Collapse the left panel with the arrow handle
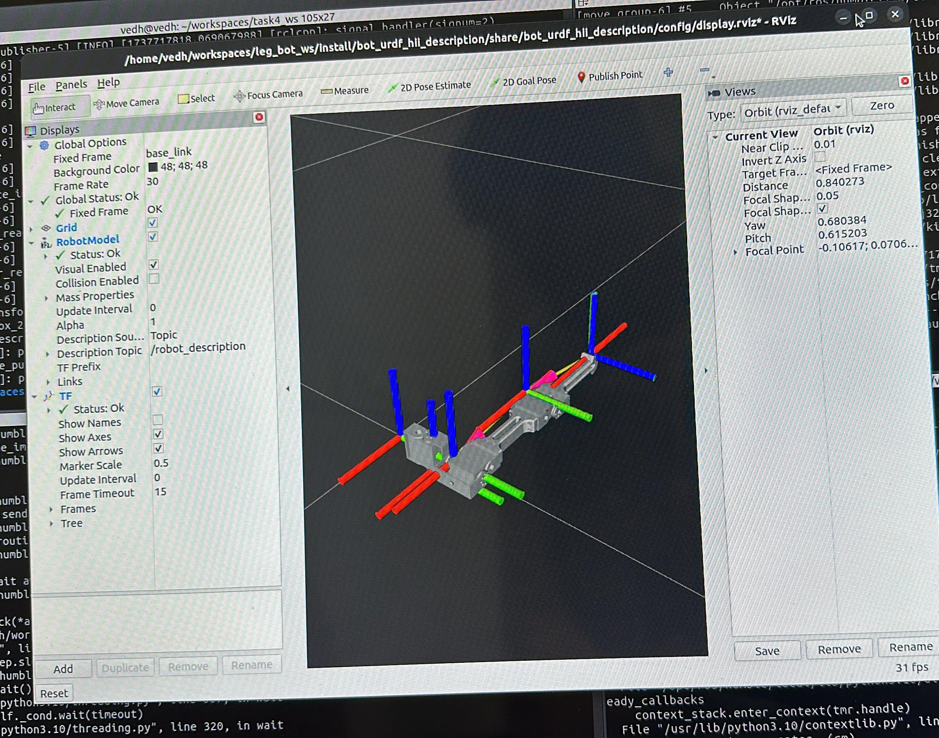The image size is (939, 738). coord(288,388)
